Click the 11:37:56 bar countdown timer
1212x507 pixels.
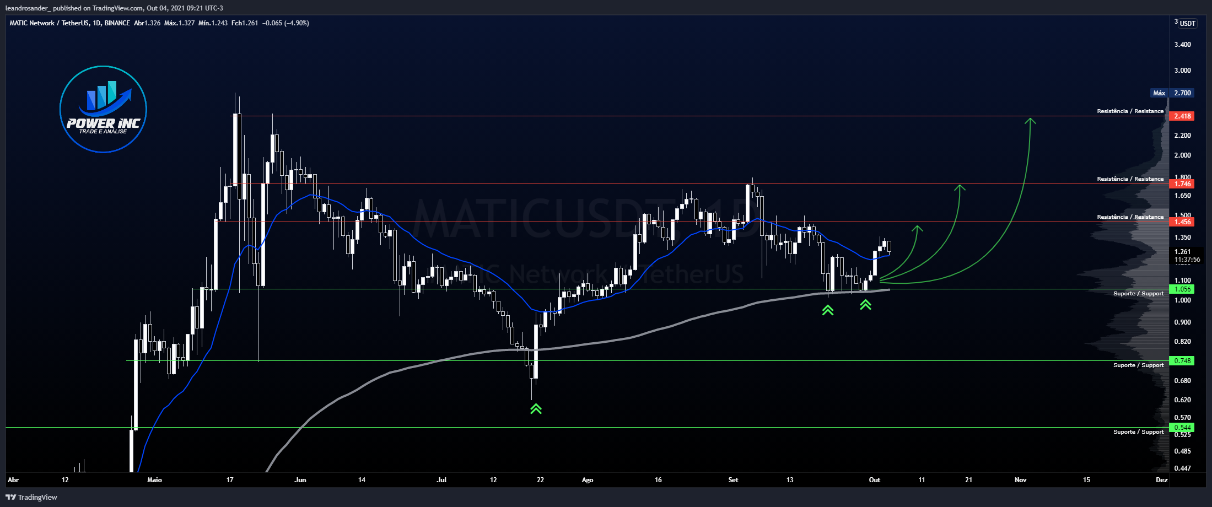pyautogui.click(x=1187, y=260)
